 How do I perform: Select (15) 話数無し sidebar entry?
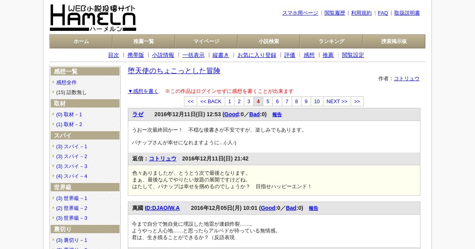[71, 92]
